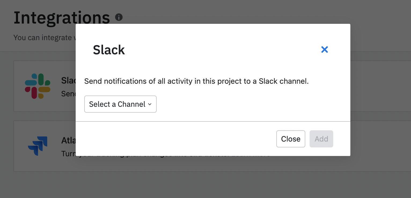Image resolution: width=411 pixels, height=198 pixels.
Task: Click the Slack title in the dialog header
Action: pos(109,50)
